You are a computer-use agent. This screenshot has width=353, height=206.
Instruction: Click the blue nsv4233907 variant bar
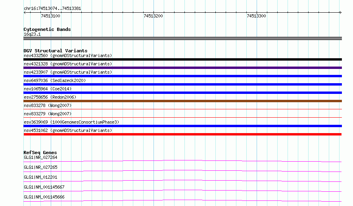[182, 76]
